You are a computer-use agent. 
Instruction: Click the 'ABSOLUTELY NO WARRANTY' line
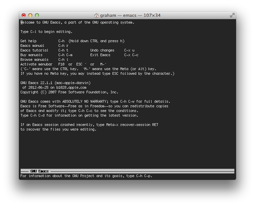(95, 101)
